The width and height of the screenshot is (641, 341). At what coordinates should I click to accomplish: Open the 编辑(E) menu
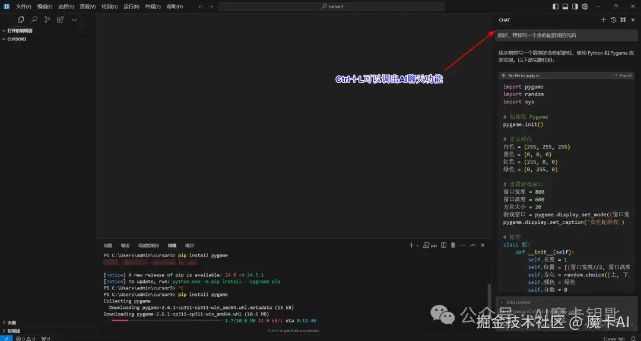(x=45, y=7)
